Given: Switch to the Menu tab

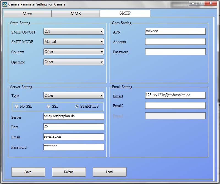Looking at the screenshot, I should coord(27,14).
